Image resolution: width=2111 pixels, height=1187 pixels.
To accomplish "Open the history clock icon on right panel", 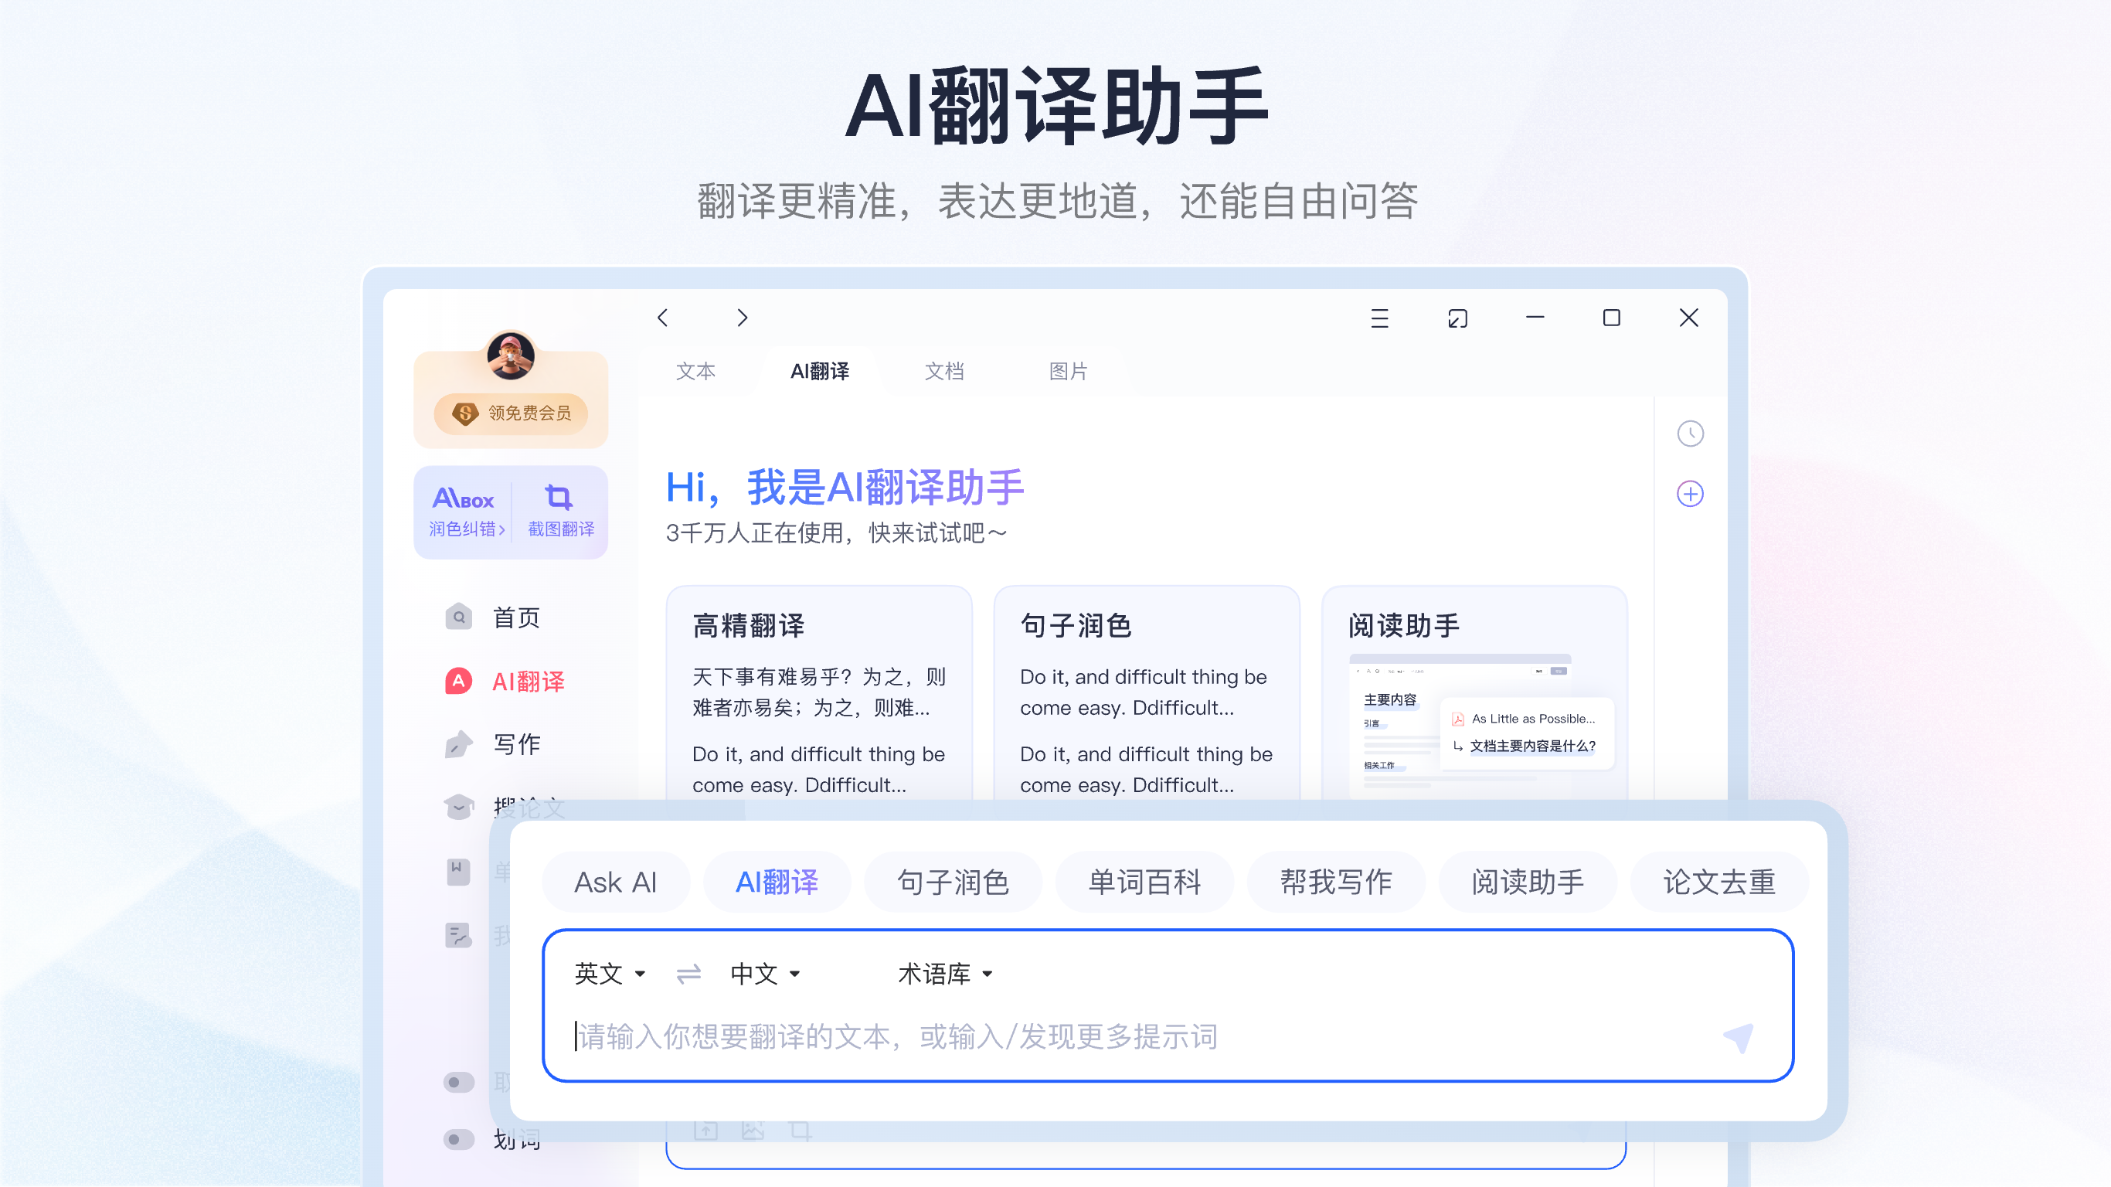I will pyautogui.click(x=1690, y=433).
